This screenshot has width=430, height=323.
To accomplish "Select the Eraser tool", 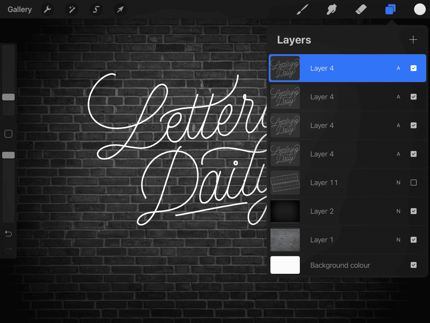I will (x=361, y=10).
